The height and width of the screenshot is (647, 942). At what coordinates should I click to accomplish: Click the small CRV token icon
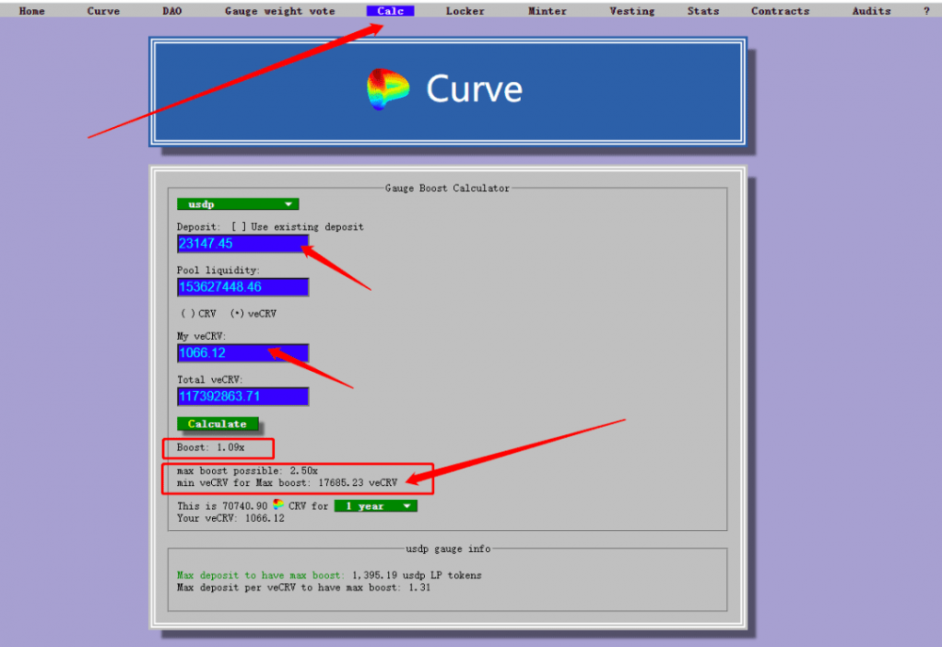point(278,505)
